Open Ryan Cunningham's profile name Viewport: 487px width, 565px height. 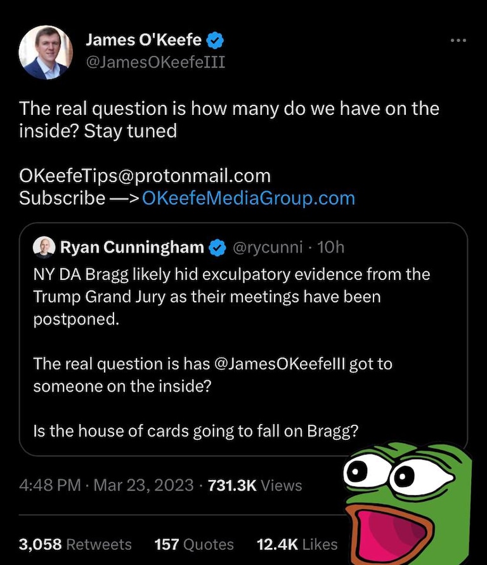[x=132, y=248]
